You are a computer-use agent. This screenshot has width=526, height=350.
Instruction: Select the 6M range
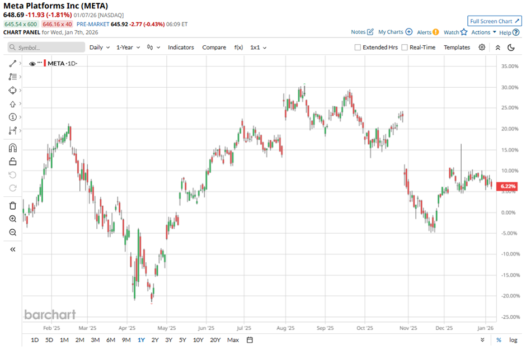click(111, 340)
